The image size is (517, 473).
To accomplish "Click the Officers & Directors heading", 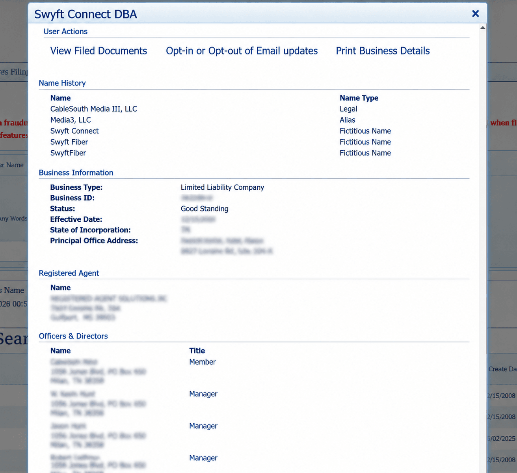I will [x=73, y=336].
